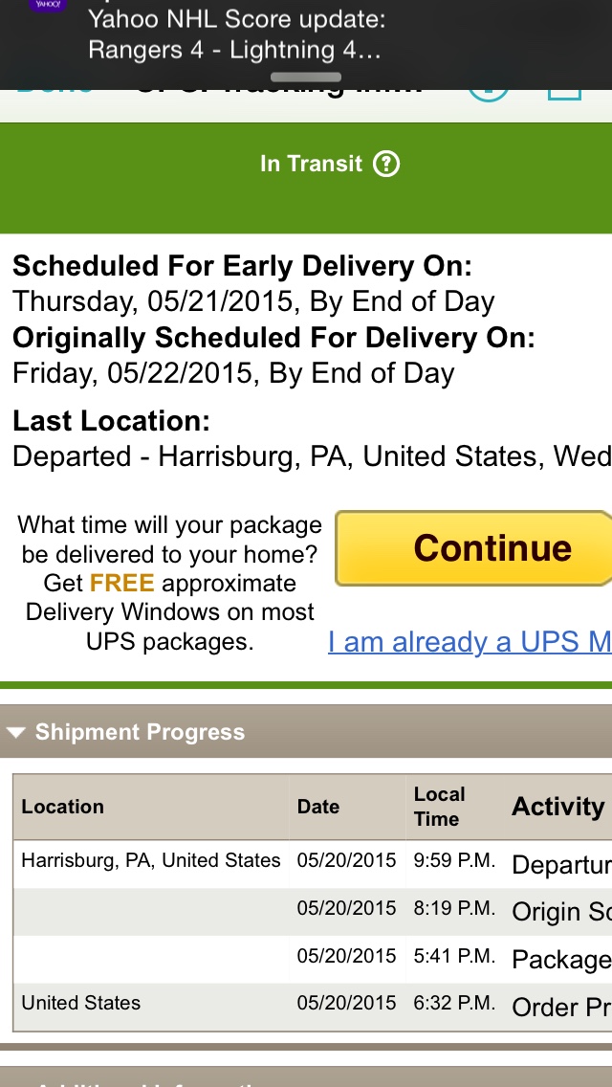Click the 8:19 P.M. Origin Scan row
Viewport: 612px width, 1087px height.
[x=313, y=912]
